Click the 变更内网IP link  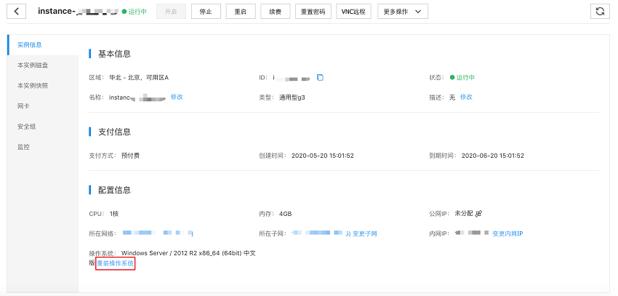(507, 233)
